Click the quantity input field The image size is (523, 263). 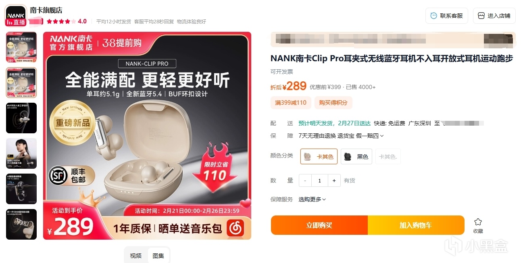(319, 180)
